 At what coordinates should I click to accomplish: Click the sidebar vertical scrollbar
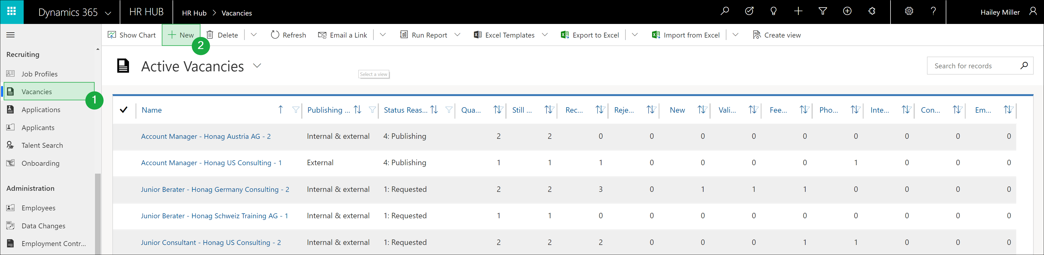[98, 214]
